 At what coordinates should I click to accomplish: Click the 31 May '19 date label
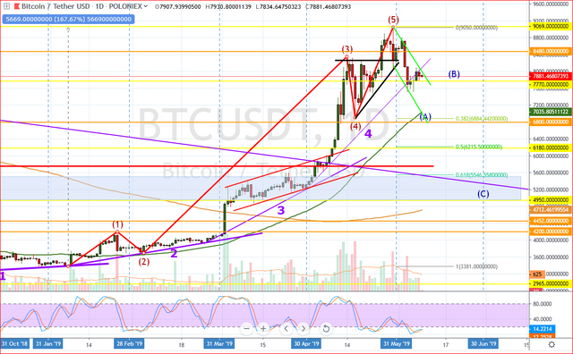click(x=396, y=344)
